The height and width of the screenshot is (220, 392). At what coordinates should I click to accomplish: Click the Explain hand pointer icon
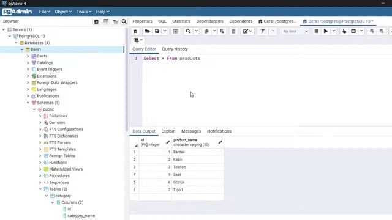point(344,31)
